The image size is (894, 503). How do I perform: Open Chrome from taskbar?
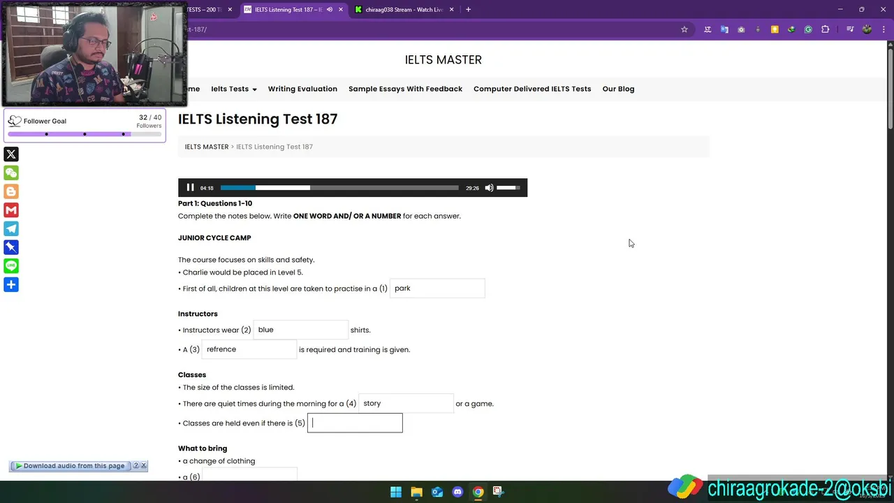pos(478,492)
